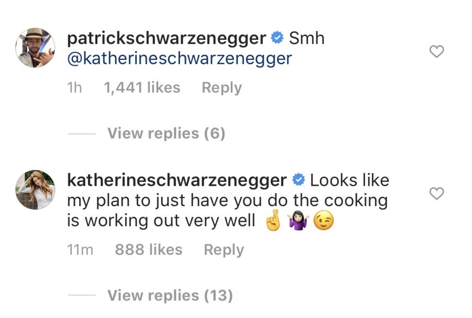Click the verified badge next to katherineschwarzenegger

click(x=298, y=180)
